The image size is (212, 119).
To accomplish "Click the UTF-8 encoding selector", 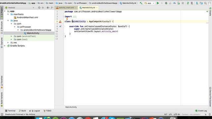I will coord(177,114).
